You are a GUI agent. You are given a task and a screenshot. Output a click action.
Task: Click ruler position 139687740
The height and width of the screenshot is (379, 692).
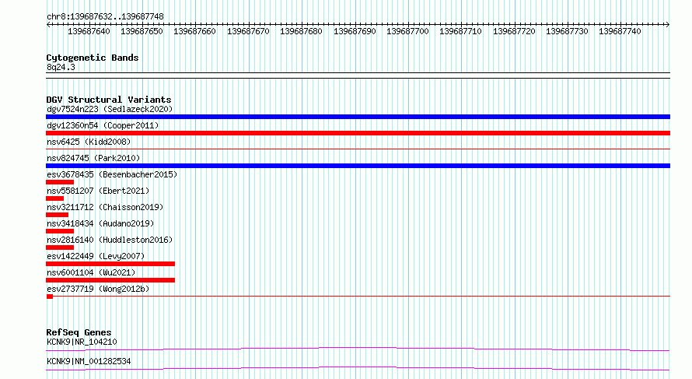tap(620, 31)
